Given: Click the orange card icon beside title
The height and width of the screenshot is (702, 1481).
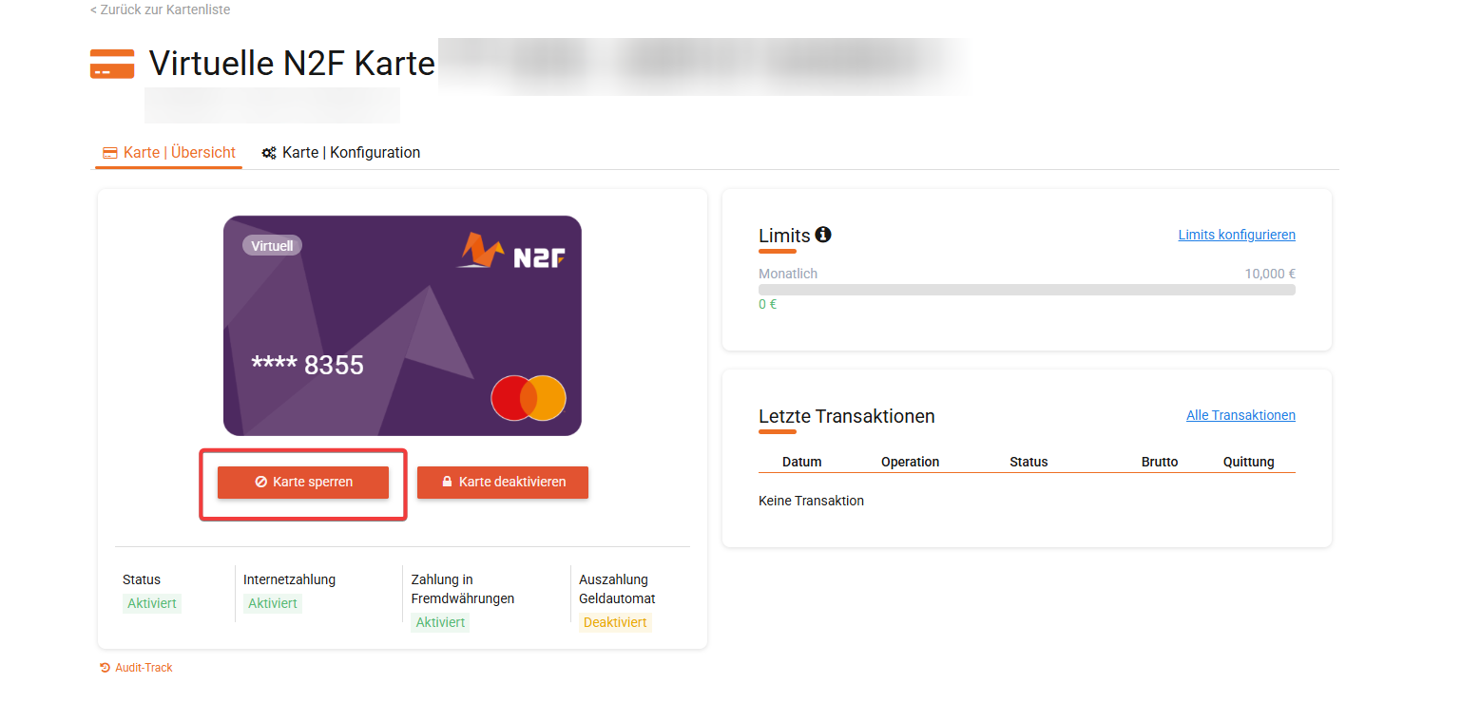Looking at the screenshot, I should (112, 64).
